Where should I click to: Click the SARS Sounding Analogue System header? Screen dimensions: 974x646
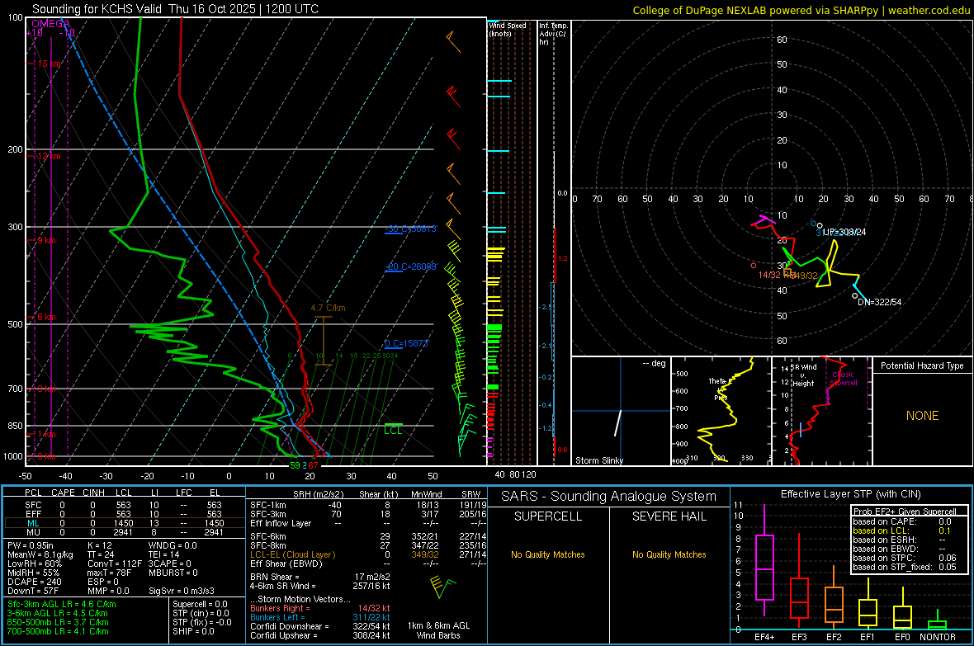click(608, 496)
